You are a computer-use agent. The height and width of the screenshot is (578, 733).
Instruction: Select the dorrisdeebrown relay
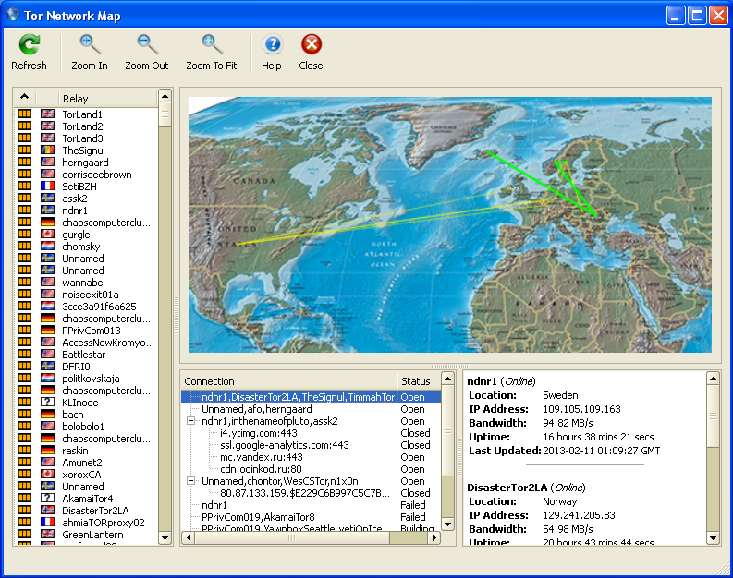[97, 175]
